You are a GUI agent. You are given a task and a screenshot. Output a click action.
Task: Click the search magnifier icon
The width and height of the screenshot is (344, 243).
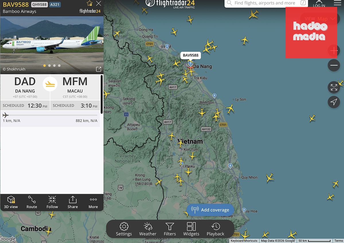229,3
